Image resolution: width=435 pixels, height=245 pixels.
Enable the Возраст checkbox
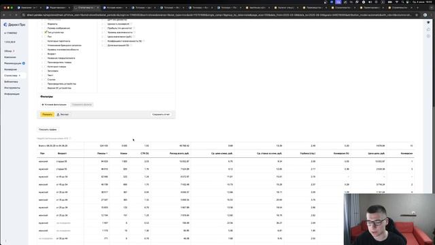tap(46, 54)
